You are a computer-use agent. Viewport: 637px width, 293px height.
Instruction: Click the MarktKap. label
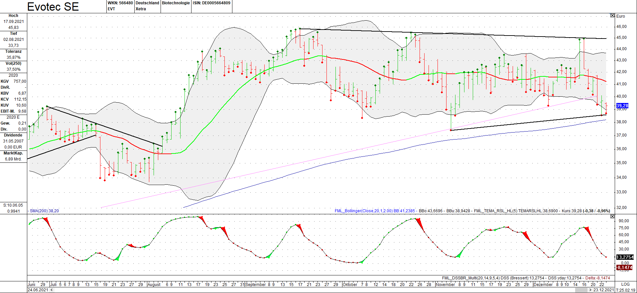13,153
